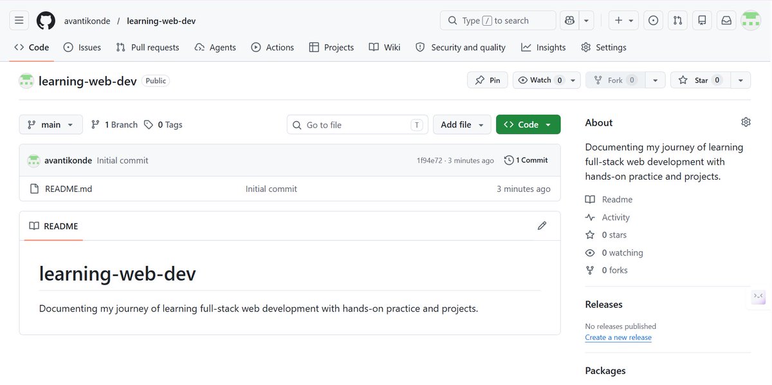Image resolution: width=772 pixels, height=385 pixels.
Task: Open the Settings tab
Action: [603, 47]
